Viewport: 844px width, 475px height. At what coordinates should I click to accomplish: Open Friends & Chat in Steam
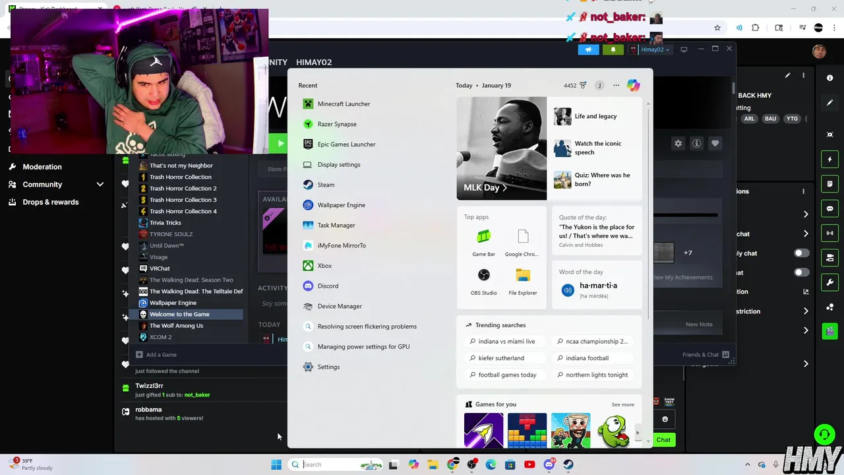705,355
